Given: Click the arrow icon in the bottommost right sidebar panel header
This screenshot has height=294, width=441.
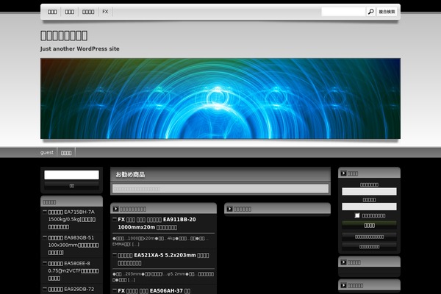Looking at the screenshot, I should tap(343, 285).
